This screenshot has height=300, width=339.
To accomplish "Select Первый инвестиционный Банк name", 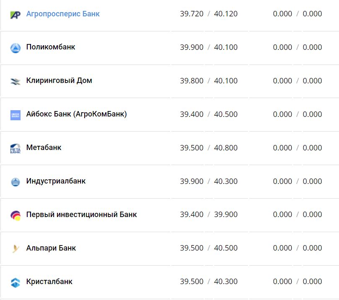I will [81, 215].
